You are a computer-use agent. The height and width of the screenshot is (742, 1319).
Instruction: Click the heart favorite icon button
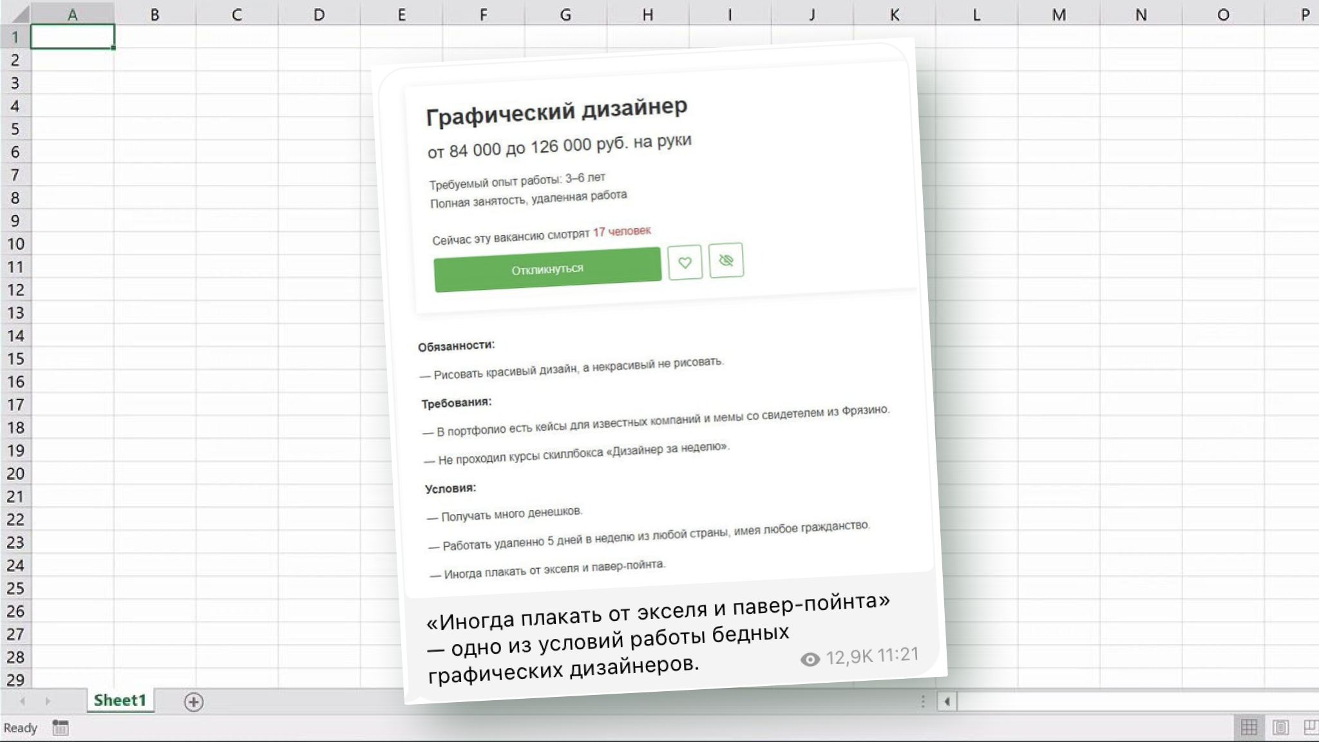pyautogui.click(x=685, y=262)
